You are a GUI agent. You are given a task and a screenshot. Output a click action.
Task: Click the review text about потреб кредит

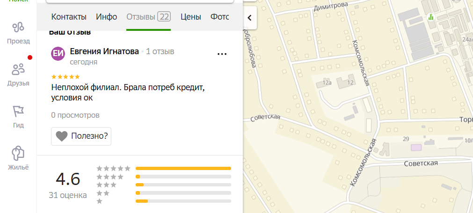128,92
